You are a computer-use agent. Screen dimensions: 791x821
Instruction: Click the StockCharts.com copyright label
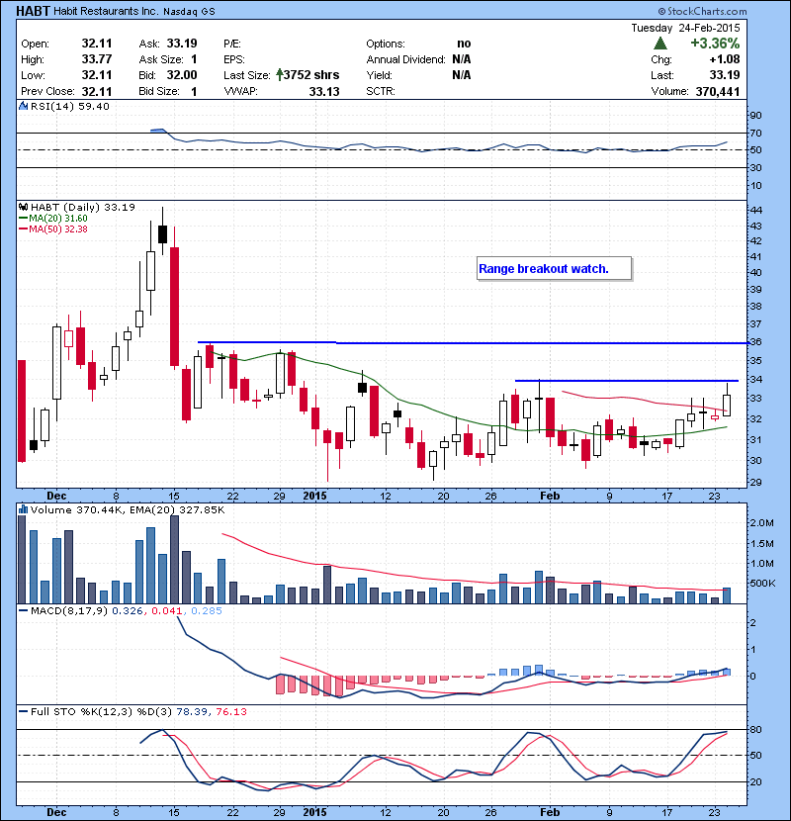pyautogui.click(x=703, y=11)
